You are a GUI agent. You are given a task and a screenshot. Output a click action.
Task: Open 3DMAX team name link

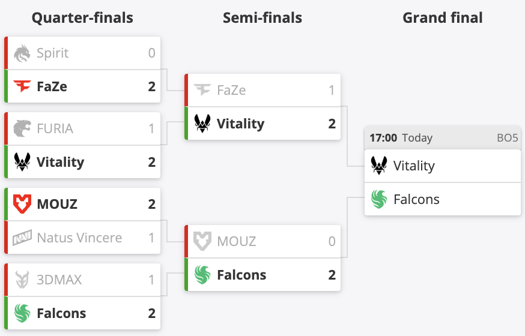coord(59,280)
